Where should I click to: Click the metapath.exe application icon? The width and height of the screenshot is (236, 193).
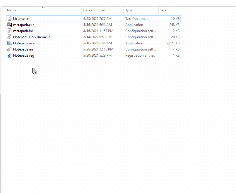point(9,25)
